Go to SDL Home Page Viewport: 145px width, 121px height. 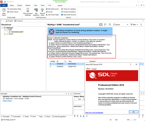[52, 15]
